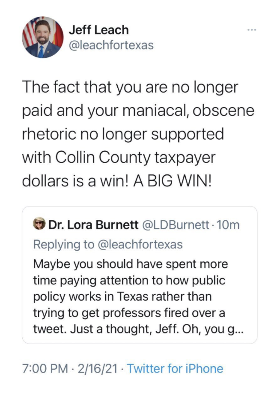The image size is (274, 395).
Task: Open the Twitter for iPhone source link
Action: (x=175, y=368)
